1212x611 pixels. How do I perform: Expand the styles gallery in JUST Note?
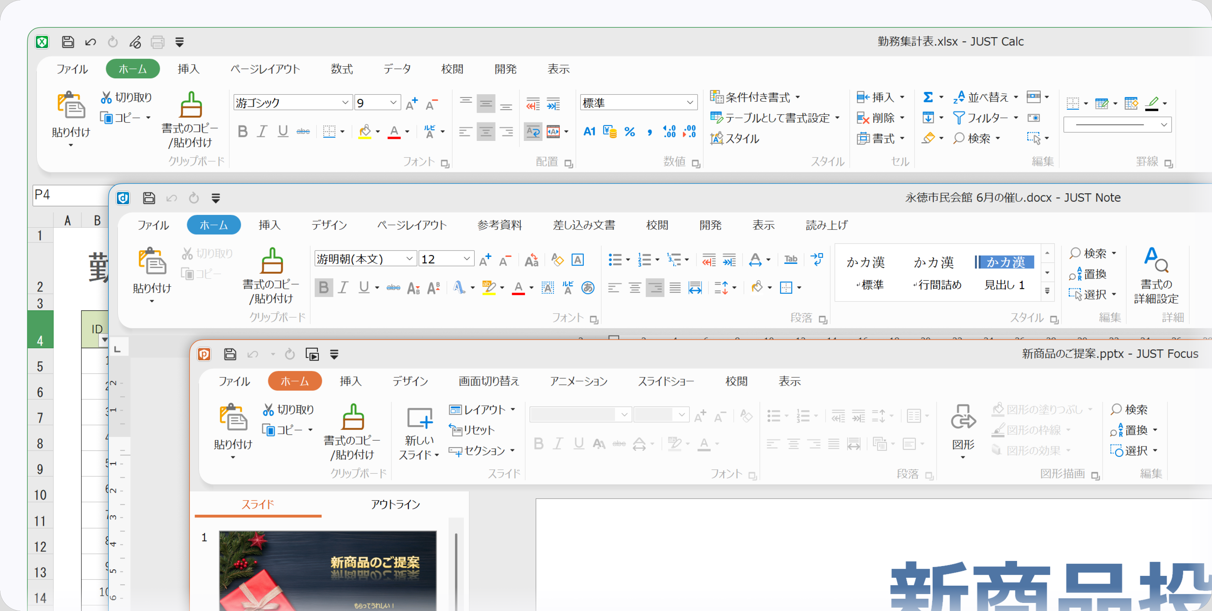point(1047,291)
